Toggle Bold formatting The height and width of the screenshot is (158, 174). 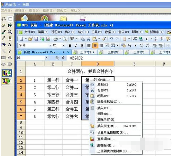(x=70, y=45)
